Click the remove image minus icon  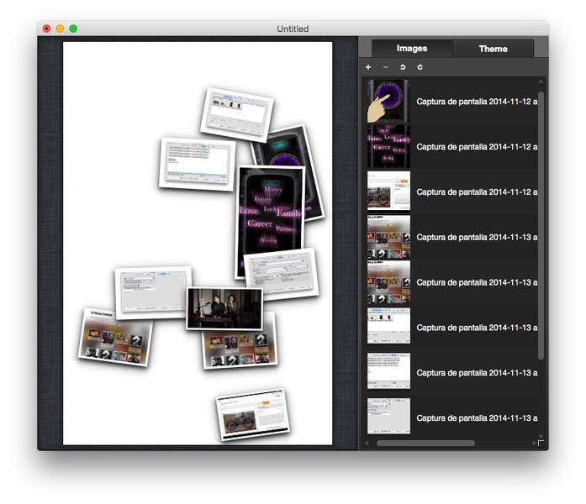pyautogui.click(x=385, y=67)
